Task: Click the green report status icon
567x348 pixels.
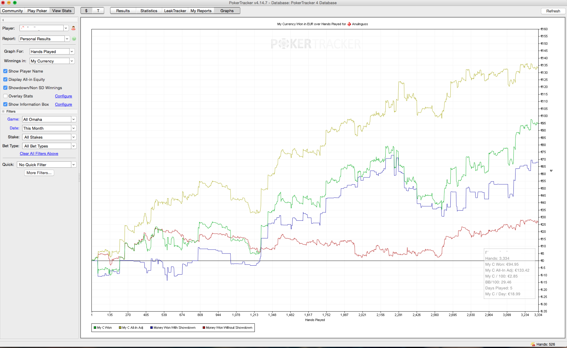Action: pos(74,39)
